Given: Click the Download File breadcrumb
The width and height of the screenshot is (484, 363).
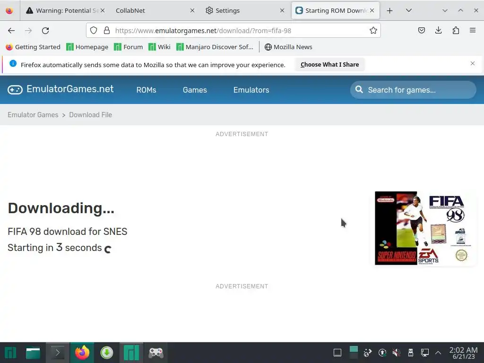Looking at the screenshot, I should (90, 115).
